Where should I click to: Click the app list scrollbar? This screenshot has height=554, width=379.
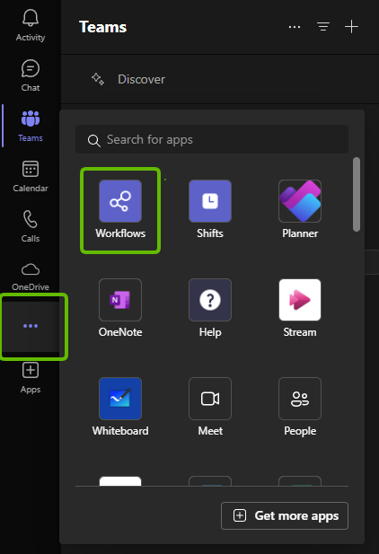click(357, 194)
